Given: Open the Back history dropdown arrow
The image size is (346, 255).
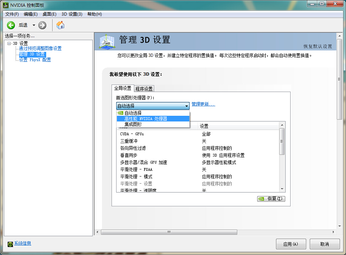Looking at the screenshot, I should (34, 25).
